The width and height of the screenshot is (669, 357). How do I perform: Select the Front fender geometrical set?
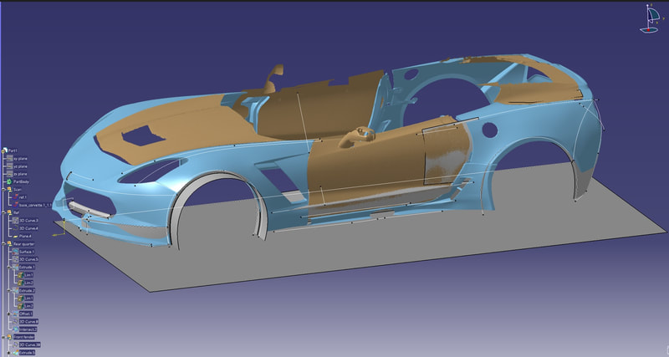23,337
